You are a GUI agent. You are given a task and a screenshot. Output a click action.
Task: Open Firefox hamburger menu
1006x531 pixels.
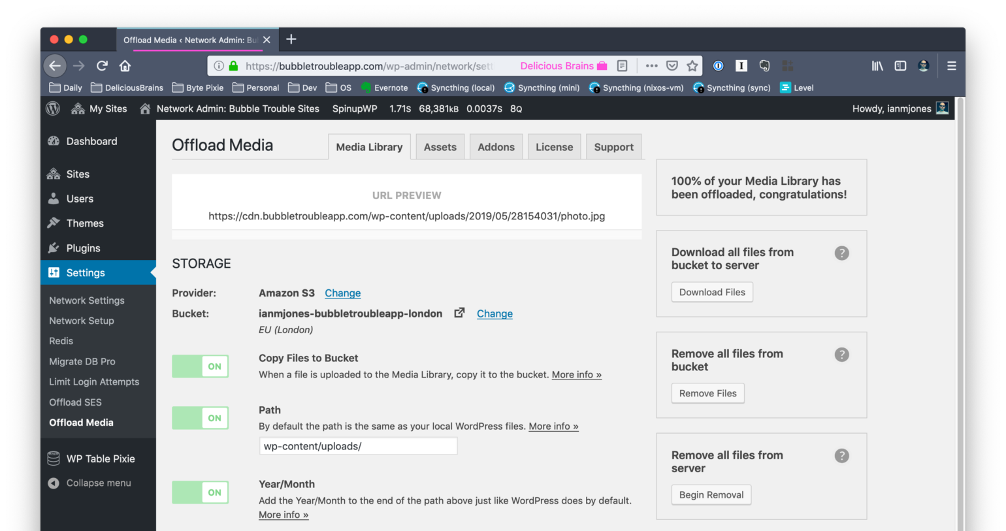(952, 66)
